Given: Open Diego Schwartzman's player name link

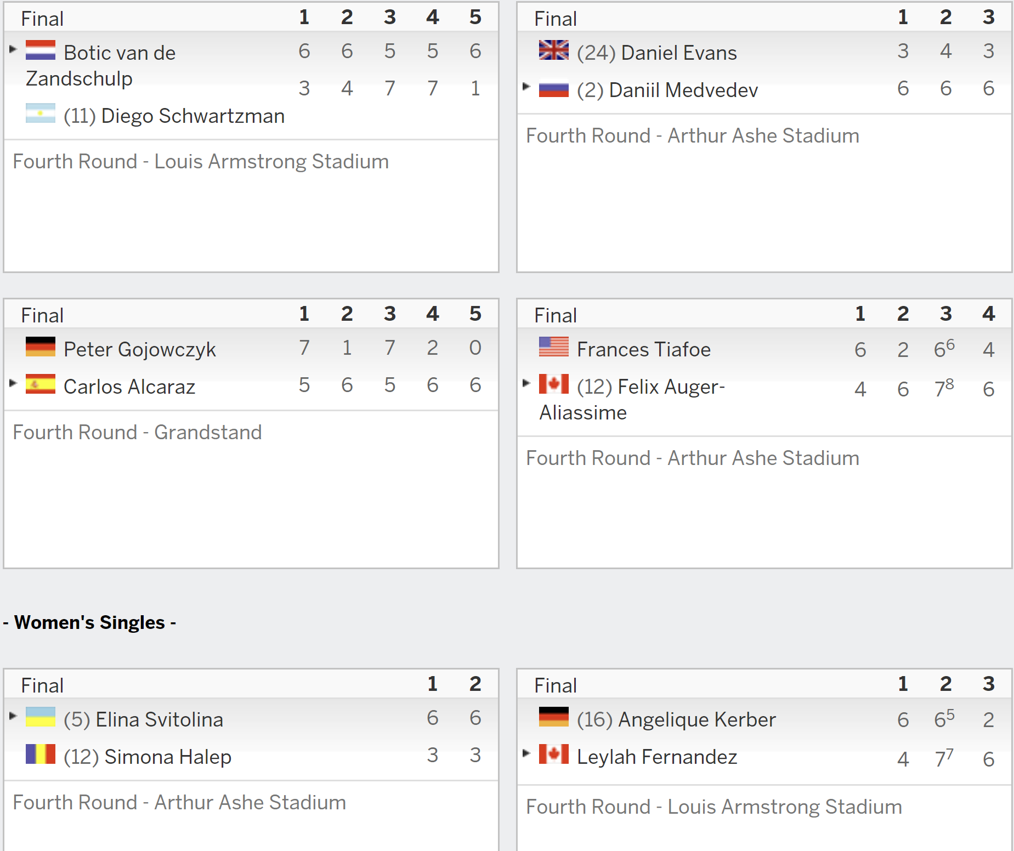Looking at the screenshot, I should pos(193,116).
